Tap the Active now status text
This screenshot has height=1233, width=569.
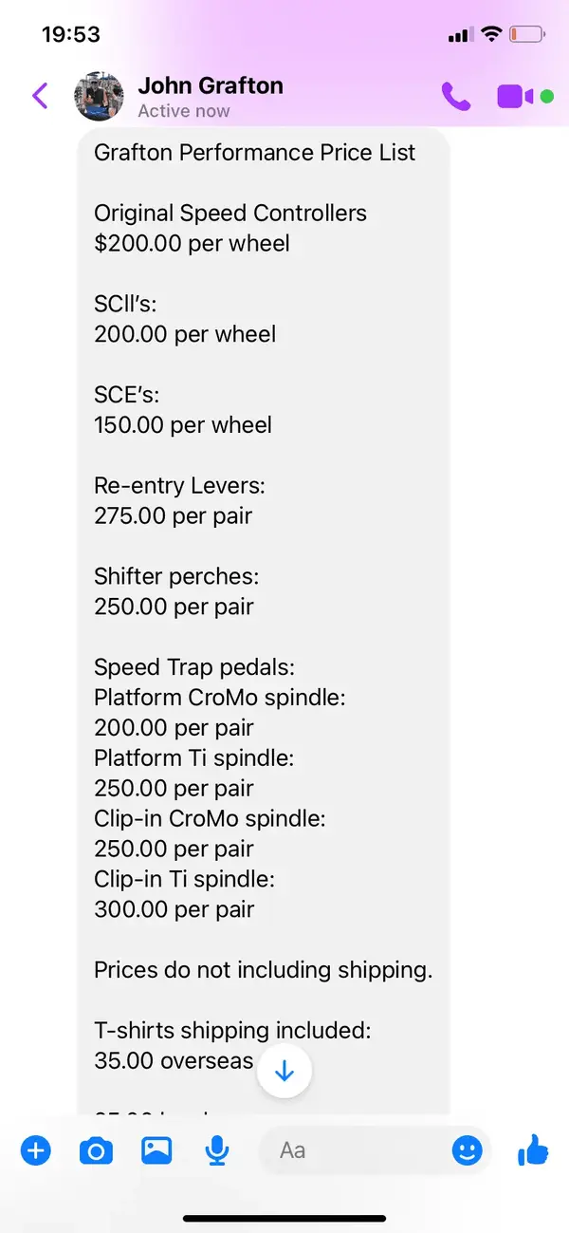(184, 111)
